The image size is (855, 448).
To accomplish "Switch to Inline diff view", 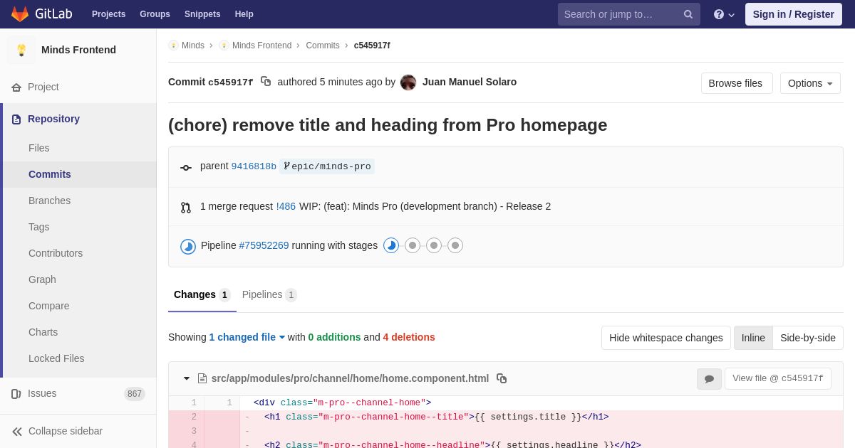I will pyautogui.click(x=753, y=338).
